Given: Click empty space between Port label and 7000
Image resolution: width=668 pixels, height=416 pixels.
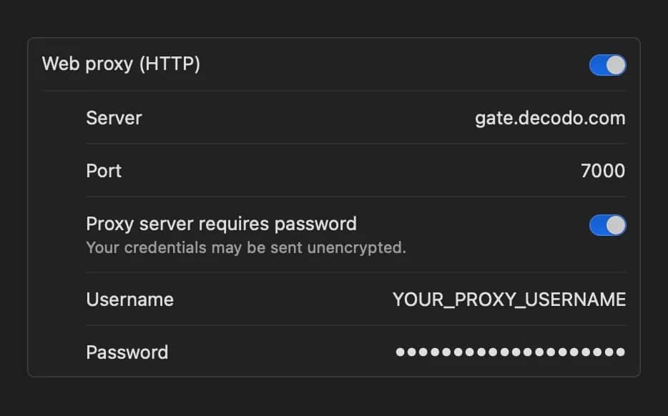Looking at the screenshot, I should click(343, 171).
